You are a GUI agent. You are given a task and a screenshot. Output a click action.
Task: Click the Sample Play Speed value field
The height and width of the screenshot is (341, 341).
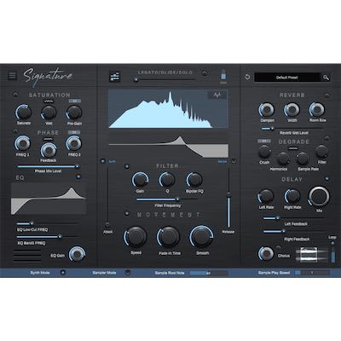click(312, 273)
